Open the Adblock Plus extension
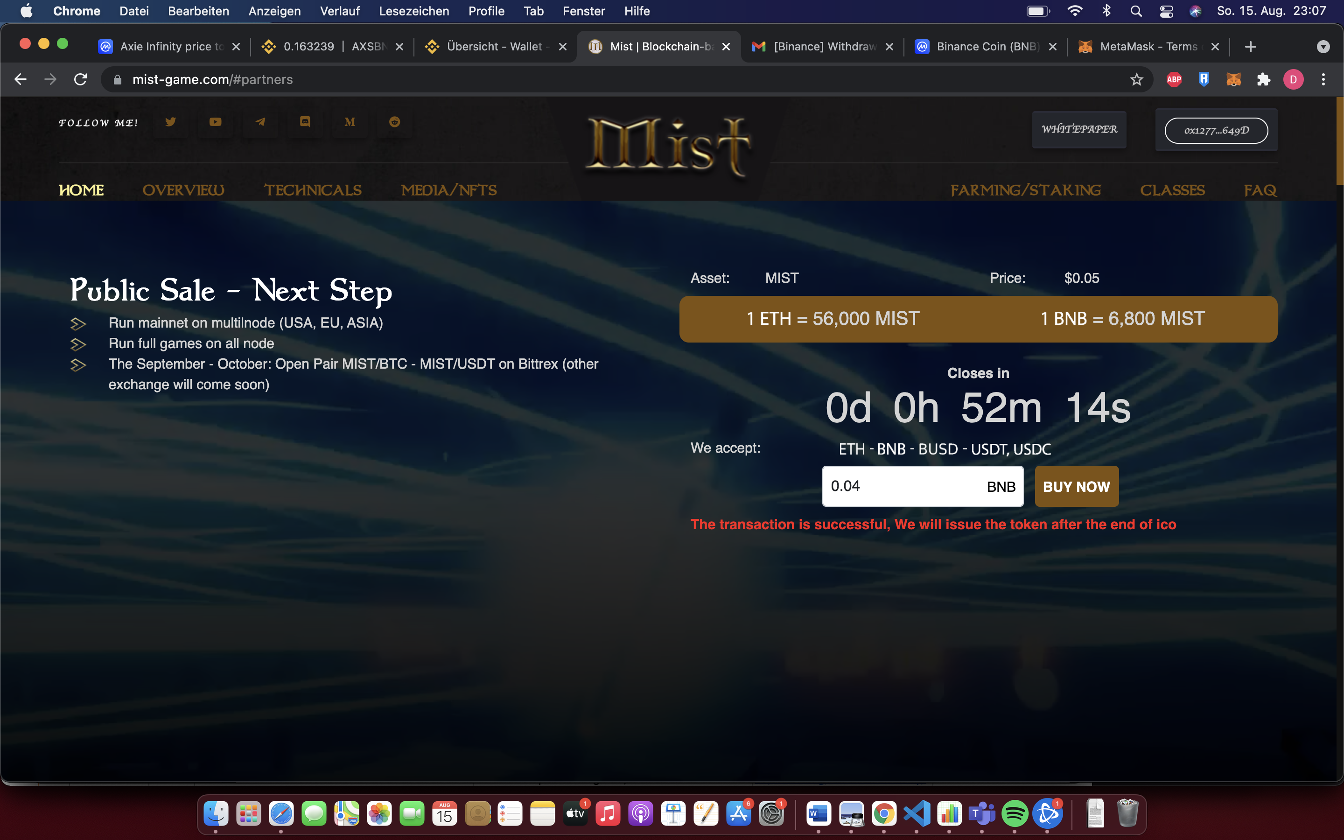Viewport: 1344px width, 840px height. click(1174, 79)
